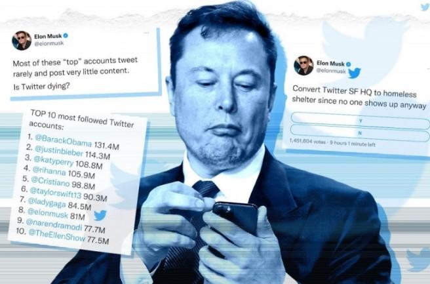Click the Twitter bird in the top-right corner
This screenshot has height=284, width=430.
click(x=425, y=7)
